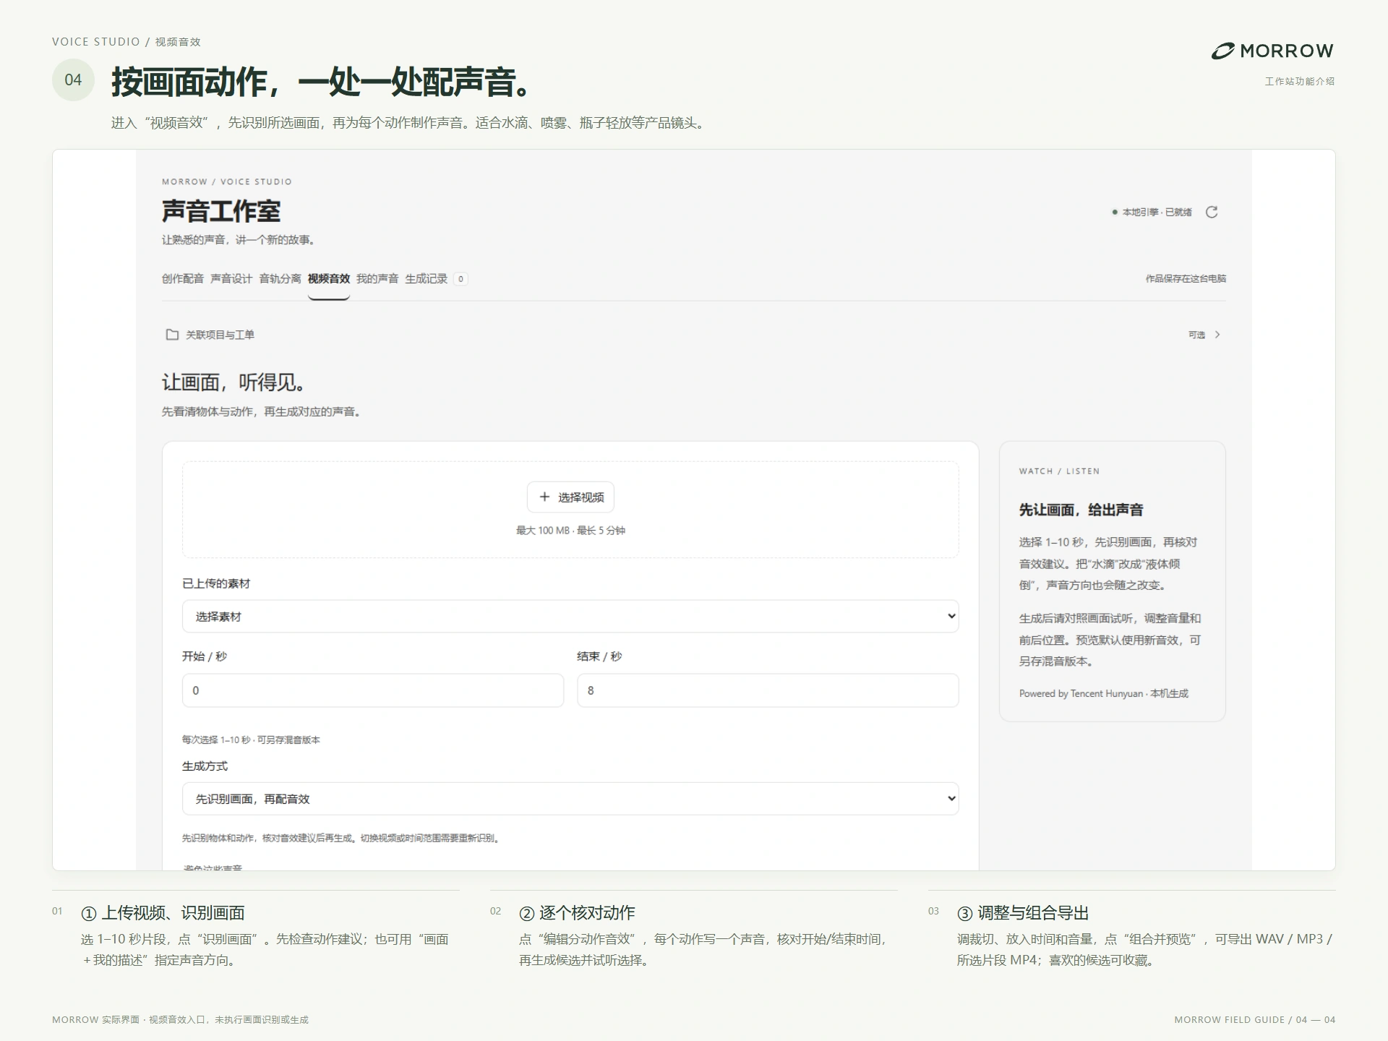Viewport: 1388px width, 1041px height.
Task: Click the 04 step number badge
Action: click(73, 80)
